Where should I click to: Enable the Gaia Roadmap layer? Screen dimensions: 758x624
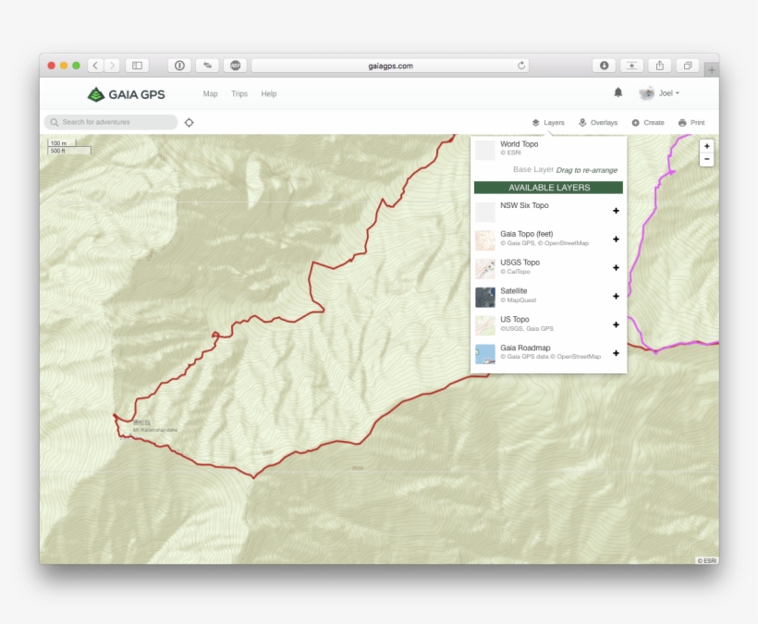pyautogui.click(x=616, y=353)
